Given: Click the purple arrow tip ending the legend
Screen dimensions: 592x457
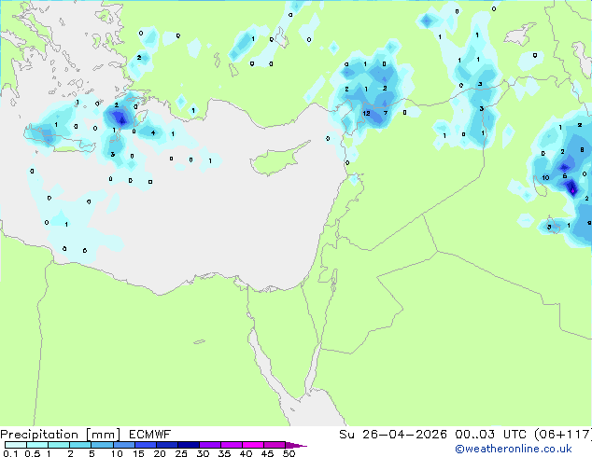Looking at the screenshot, I should click(x=296, y=445).
